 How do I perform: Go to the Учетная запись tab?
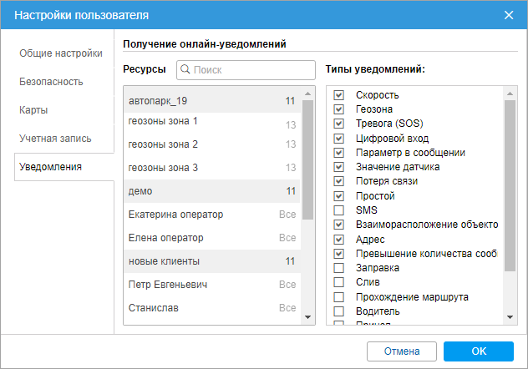click(x=55, y=139)
